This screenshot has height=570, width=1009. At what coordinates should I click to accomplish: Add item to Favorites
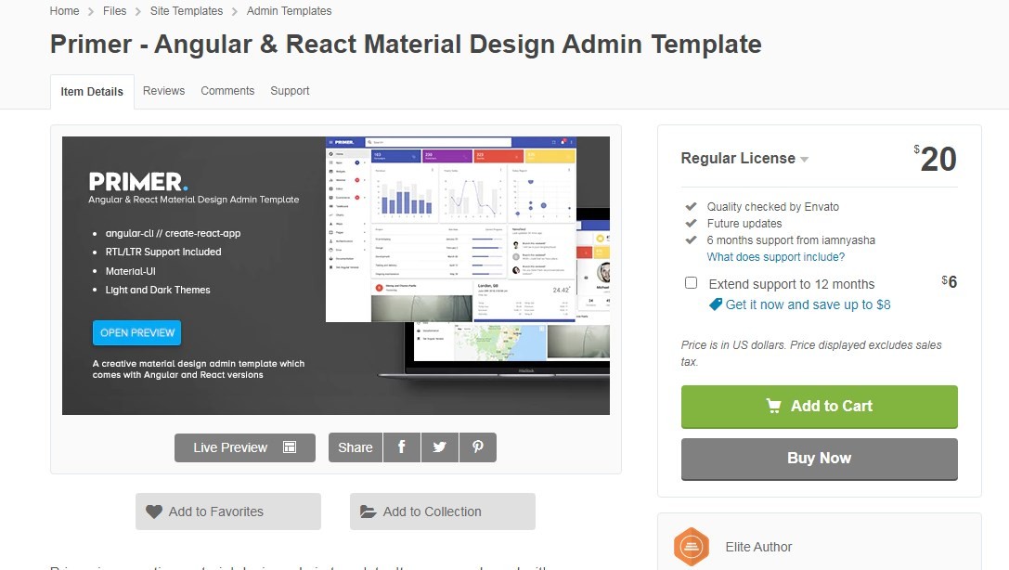(x=227, y=512)
